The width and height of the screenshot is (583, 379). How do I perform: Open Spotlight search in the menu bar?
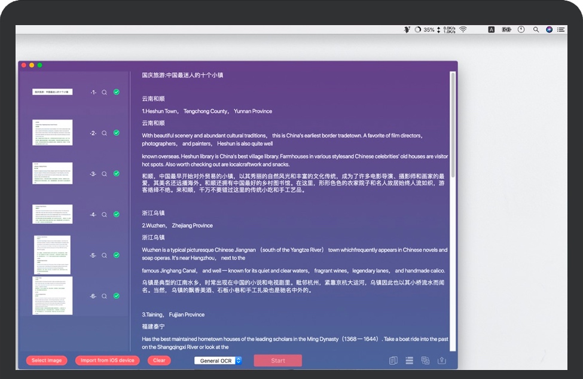(536, 29)
